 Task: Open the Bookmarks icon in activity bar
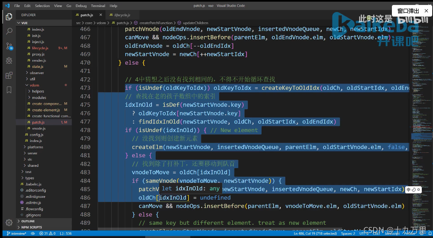(x=9, y=90)
